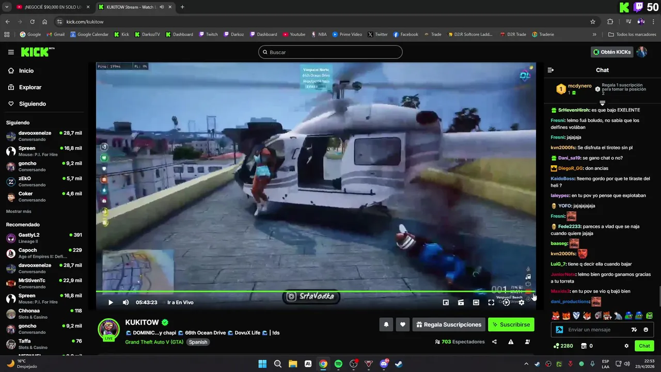Click the playback speed icon in player
The width and height of the screenshot is (661, 372).
[x=507, y=302]
